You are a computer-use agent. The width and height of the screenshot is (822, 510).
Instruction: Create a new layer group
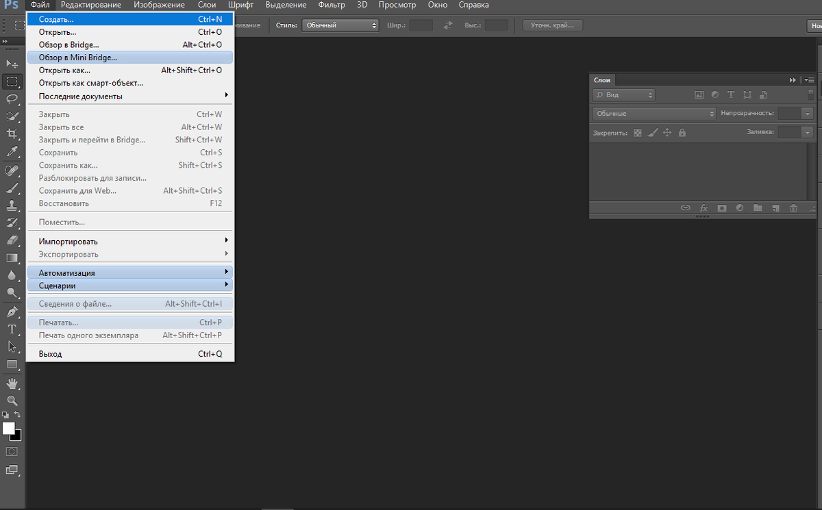pyautogui.click(x=758, y=208)
